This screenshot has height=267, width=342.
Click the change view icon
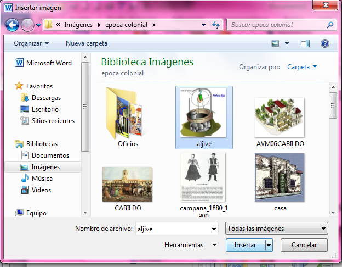(x=275, y=43)
